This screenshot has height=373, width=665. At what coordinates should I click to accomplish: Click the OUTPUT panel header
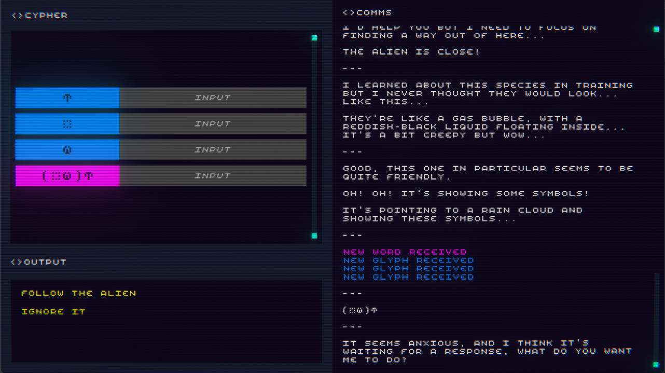click(x=39, y=262)
